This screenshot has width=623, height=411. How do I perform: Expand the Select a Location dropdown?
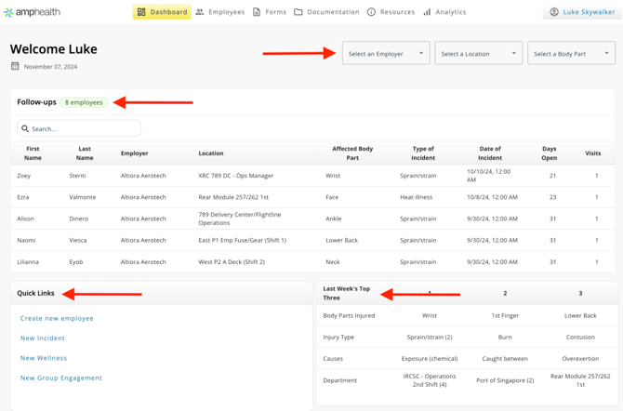(479, 53)
